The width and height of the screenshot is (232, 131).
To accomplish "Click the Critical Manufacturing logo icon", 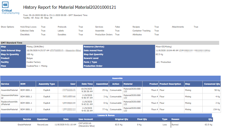I will [x=5, y=5].
